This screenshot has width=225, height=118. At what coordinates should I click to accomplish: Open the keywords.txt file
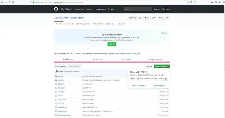pyautogui.click(x=62, y=111)
